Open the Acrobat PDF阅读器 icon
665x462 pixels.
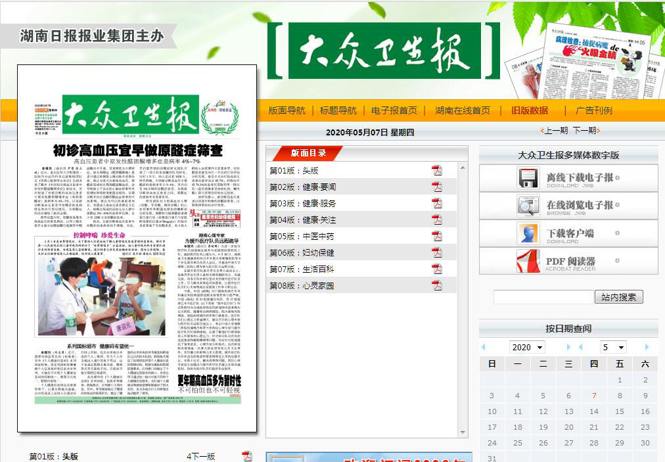coord(528,261)
